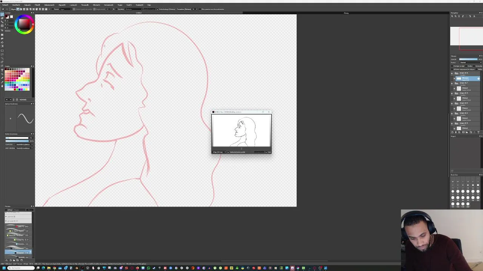This screenshot has height=271, width=483.
Task: Open Correction dropdown in brush options panel
Action: click(x=25, y=144)
